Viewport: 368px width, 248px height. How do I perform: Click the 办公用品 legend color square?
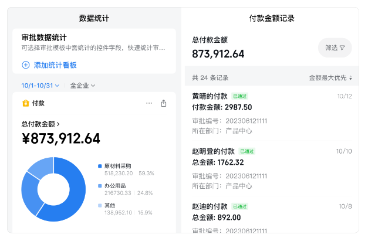click(x=100, y=186)
